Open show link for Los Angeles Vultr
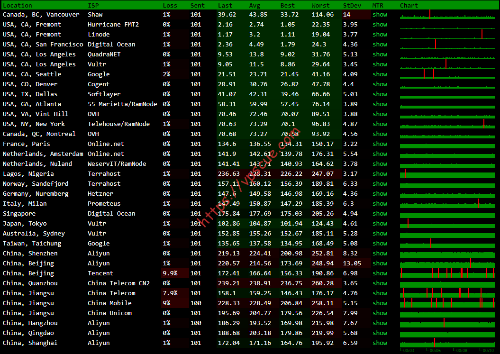Viewport: 500px width, 354px height. (x=380, y=64)
